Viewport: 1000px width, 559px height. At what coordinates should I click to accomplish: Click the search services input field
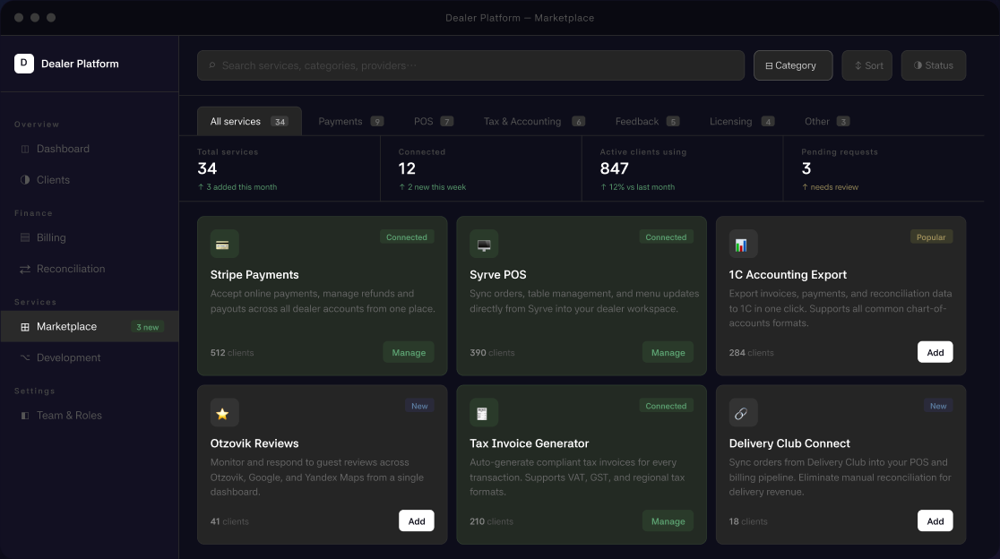[470, 65]
